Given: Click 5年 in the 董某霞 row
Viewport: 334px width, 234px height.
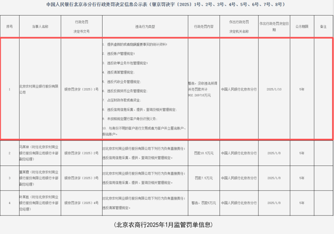Looking at the screenshot, I should 302,178.
